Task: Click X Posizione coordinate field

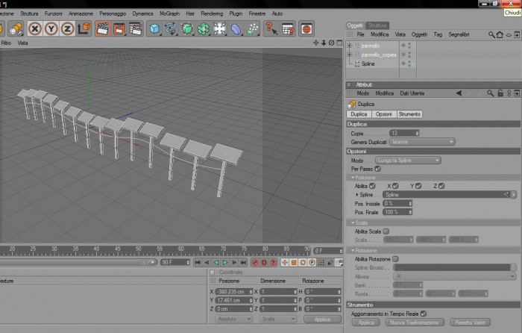Action: (234, 292)
